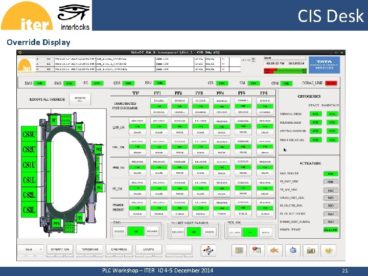Image resolution: width=368 pixels, height=276 pixels.
Task: Click the POWER_PERMIT ALLOW actuator indicator
Action: tap(331, 230)
